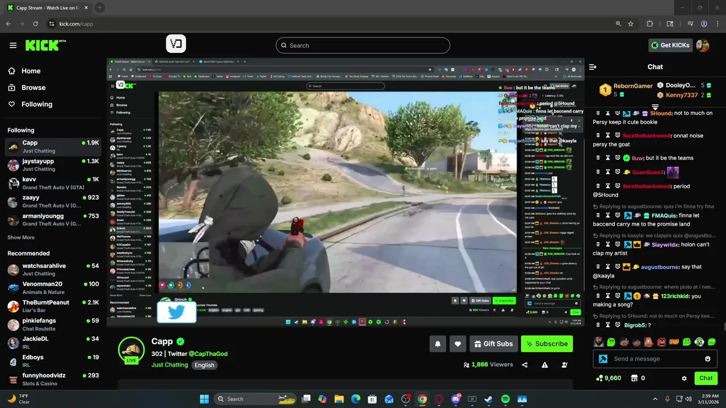Open the @CapThaGod Twitter link
726x408 pixels.
coord(208,354)
